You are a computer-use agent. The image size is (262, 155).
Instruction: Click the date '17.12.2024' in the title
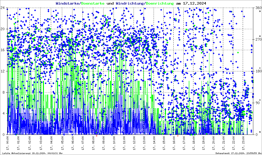tap(193, 3)
